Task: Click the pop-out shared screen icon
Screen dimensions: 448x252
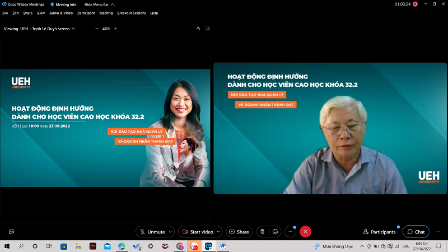Action: click(x=208, y=29)
